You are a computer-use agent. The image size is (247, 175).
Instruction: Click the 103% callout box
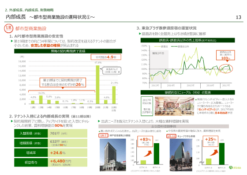click(226, 55)
